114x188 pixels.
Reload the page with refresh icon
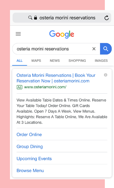107,18
